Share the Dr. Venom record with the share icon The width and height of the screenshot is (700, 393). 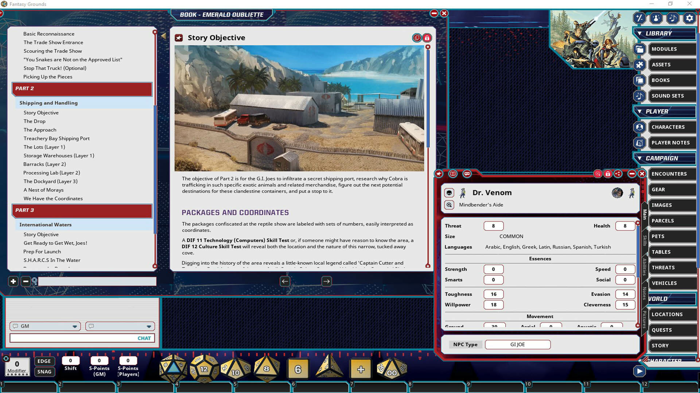(618, 174)
